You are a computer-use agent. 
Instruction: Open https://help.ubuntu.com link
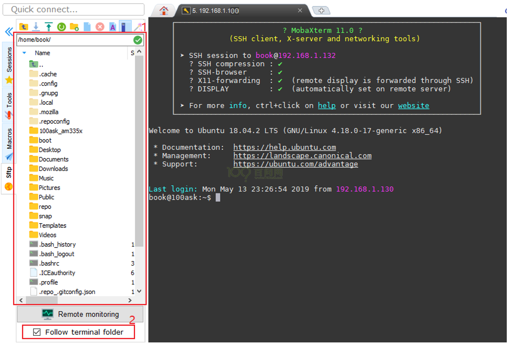pyautogui.click(x=284, y=147)
